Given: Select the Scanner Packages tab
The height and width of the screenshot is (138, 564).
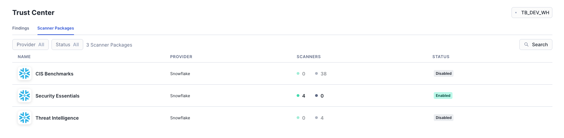Looking at the screenshot, I should (56, 28).
